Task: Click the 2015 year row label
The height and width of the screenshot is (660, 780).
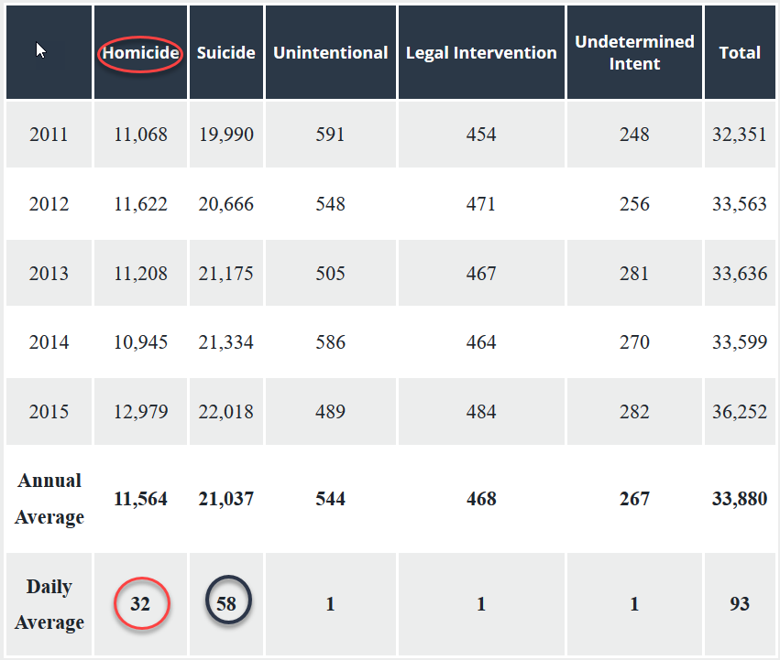Action: point(49,412)
